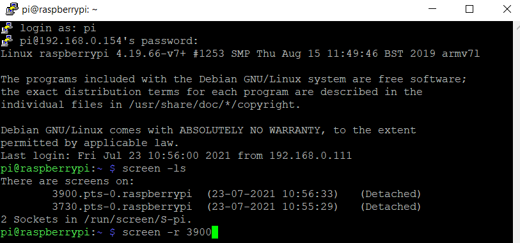
Task: Click the green block cursor after 3900
Action: 214,232
